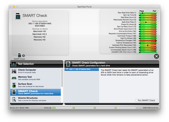Click the second CPU core meter
The image size is (169, 122).
[83, 108]
